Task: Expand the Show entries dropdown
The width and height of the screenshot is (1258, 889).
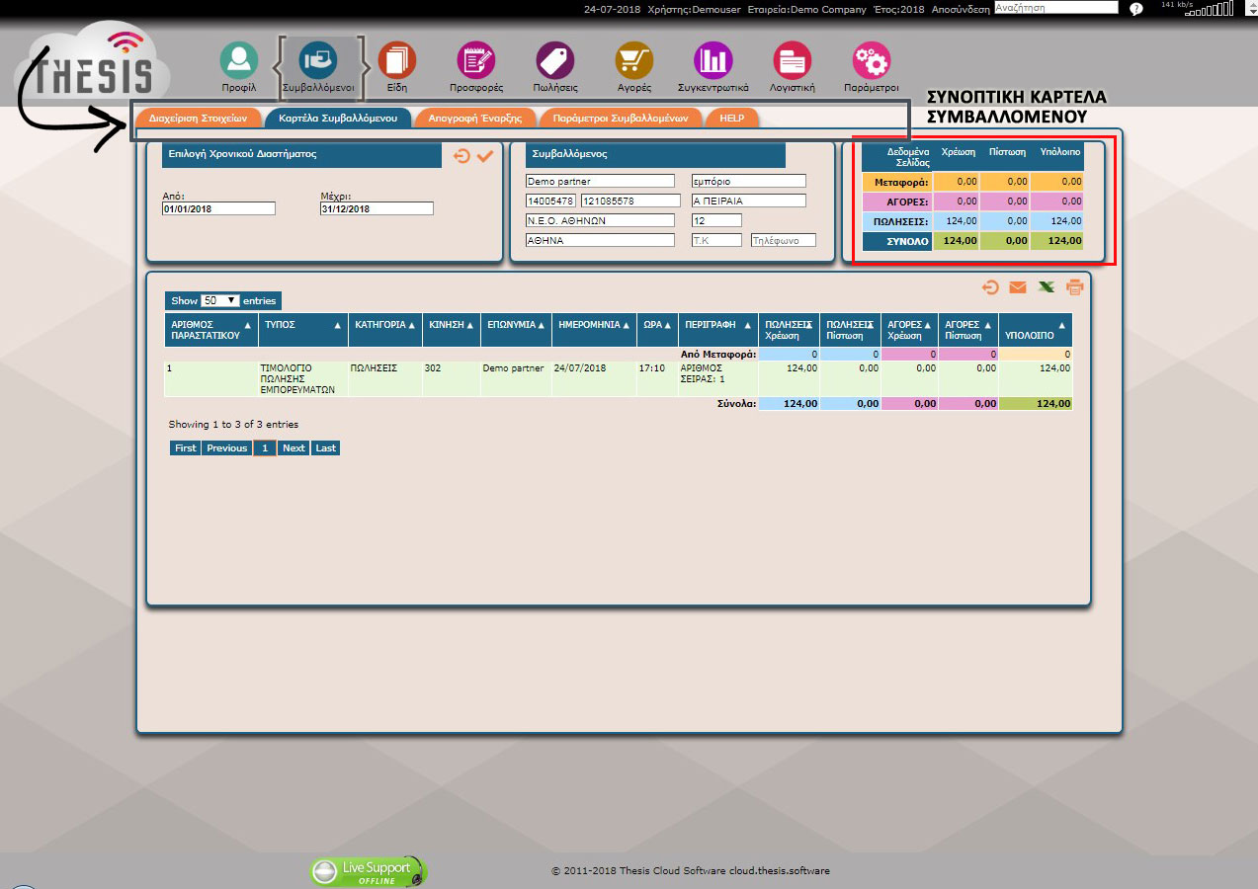Action: [219, 300]
